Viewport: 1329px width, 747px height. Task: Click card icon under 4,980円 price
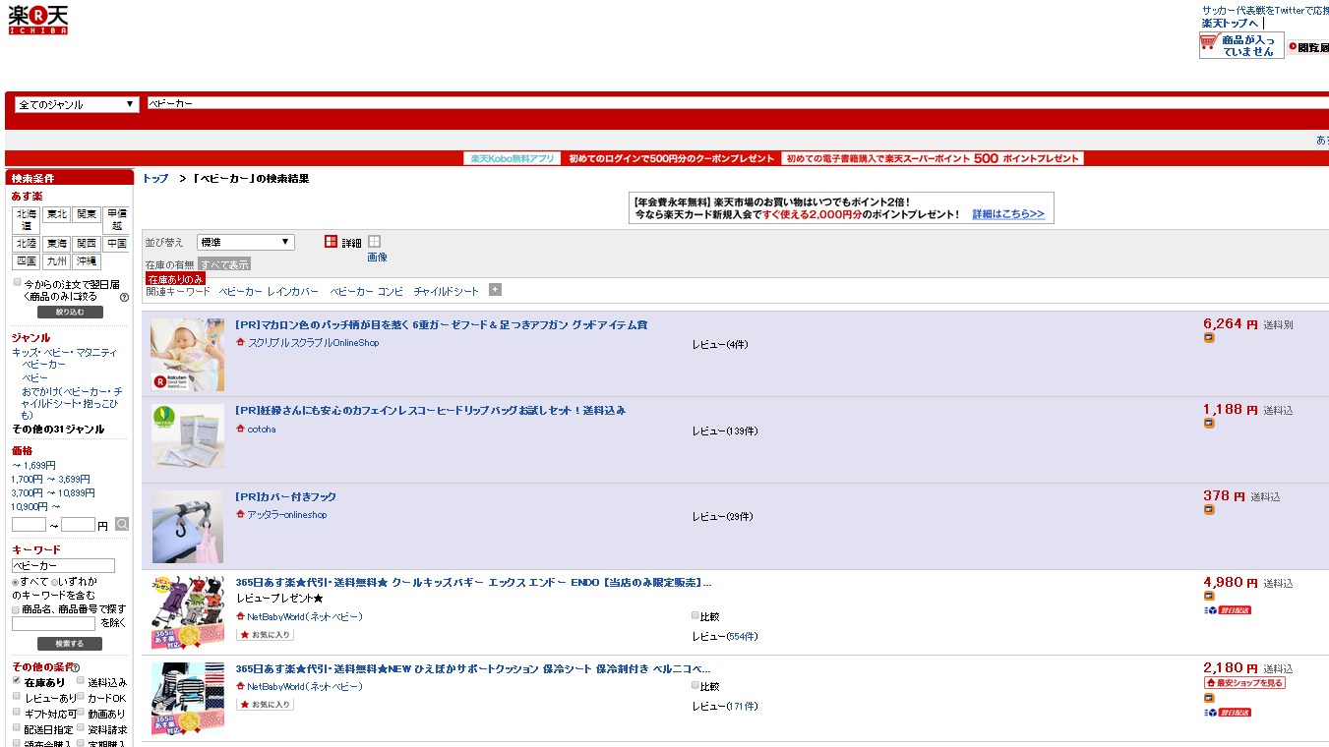click(1209, 596)
